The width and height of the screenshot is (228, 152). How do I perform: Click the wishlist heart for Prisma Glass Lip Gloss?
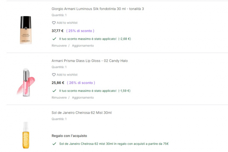point(54,75)
